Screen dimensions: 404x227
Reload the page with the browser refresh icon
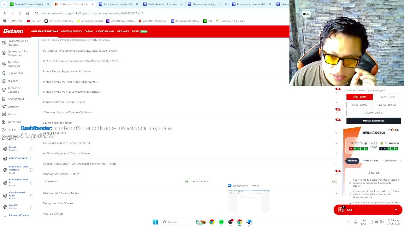20,13
